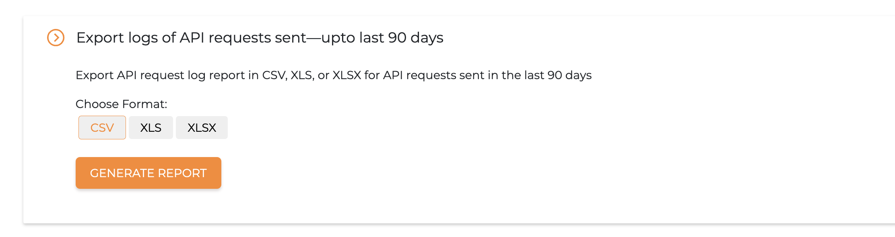Set report format to XLS

coord(151,128)
